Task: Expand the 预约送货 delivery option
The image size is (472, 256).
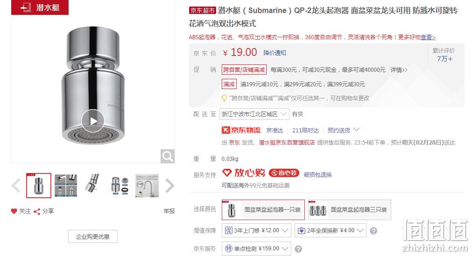Action: (x=344, y=130)
